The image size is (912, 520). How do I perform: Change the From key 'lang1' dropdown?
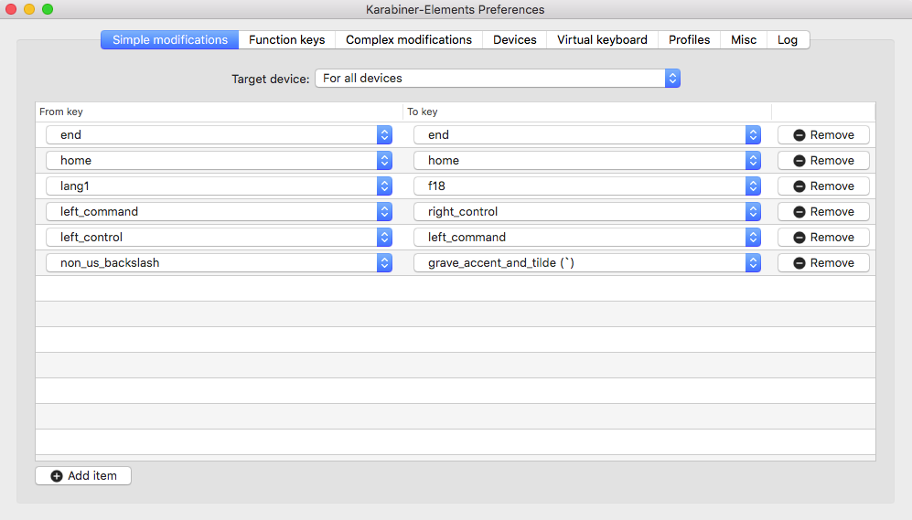pyautogui.click(x=220, y=186)
